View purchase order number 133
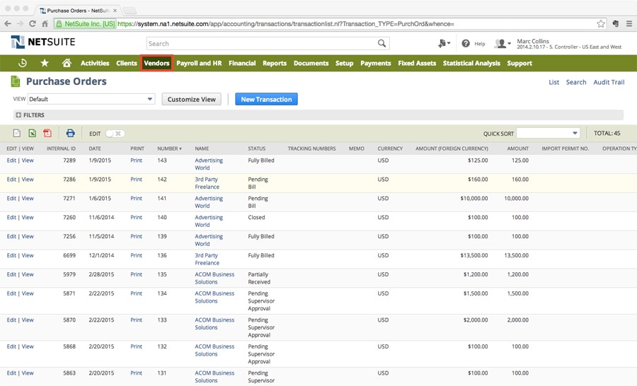This screenshot has height=386, width=637. 28,320
